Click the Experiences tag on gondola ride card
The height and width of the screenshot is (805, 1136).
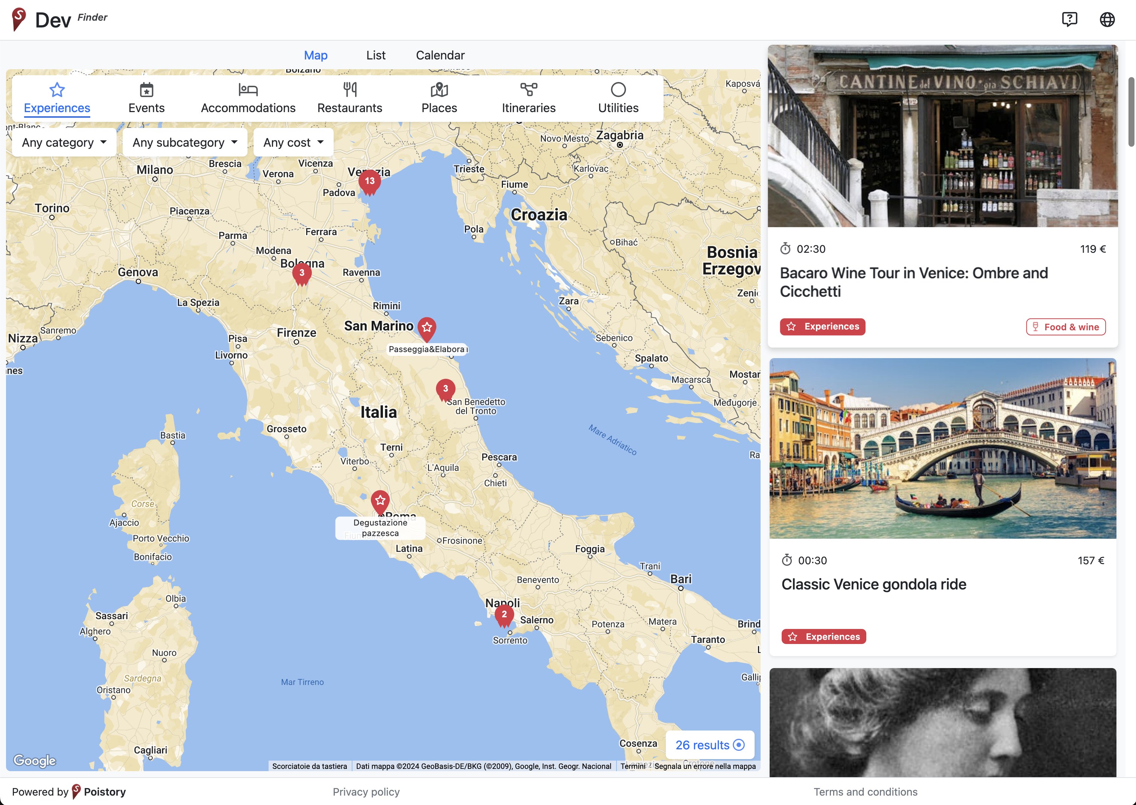click(824, 637)
